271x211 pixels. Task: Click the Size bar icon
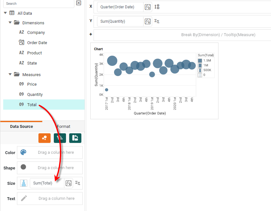tap(23, 183)
